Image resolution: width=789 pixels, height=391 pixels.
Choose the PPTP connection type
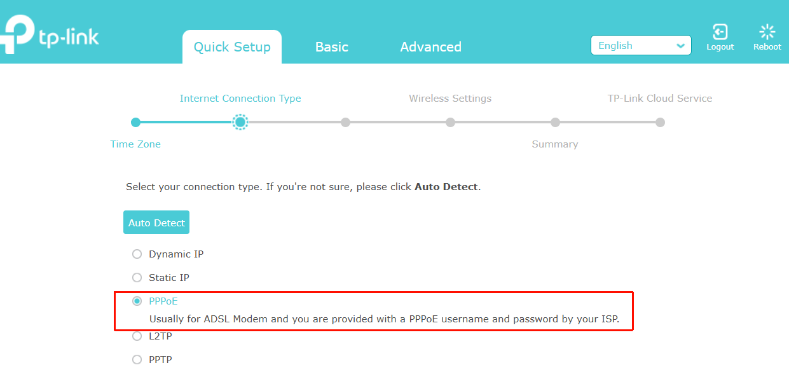point(137,360)
